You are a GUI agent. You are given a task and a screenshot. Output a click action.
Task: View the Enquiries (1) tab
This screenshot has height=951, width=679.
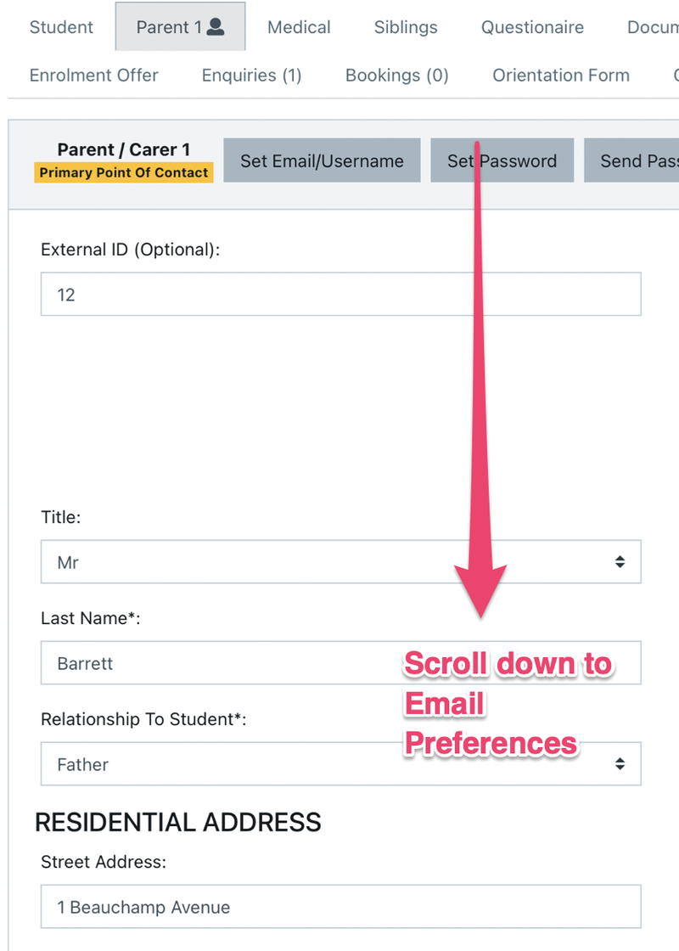pos(251,75)
